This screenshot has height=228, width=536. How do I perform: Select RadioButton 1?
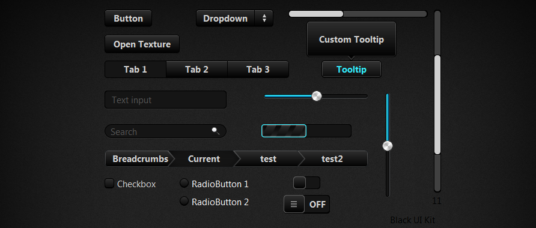[184, 183]
